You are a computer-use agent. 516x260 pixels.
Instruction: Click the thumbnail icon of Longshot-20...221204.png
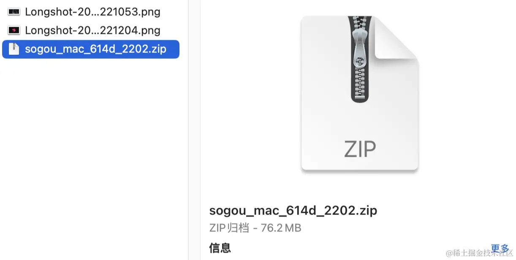coord(14,30)
